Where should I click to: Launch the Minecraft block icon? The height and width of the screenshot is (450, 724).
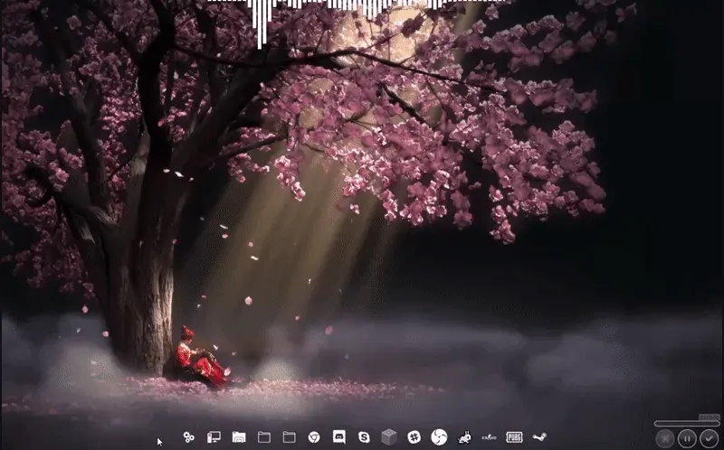[389, 437]
